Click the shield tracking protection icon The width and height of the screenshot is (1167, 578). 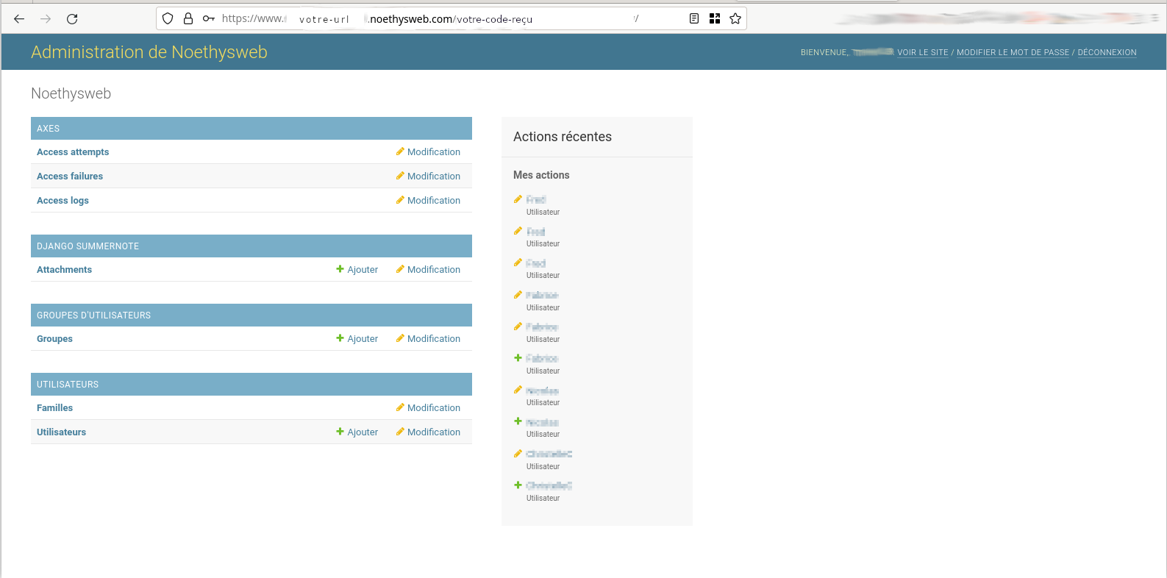point(168,19)
